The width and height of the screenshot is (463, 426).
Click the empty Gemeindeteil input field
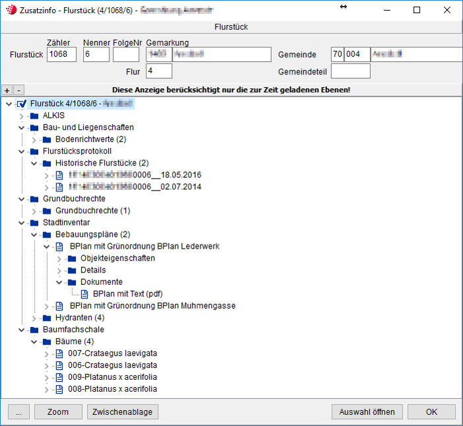[x=350, y=71]
